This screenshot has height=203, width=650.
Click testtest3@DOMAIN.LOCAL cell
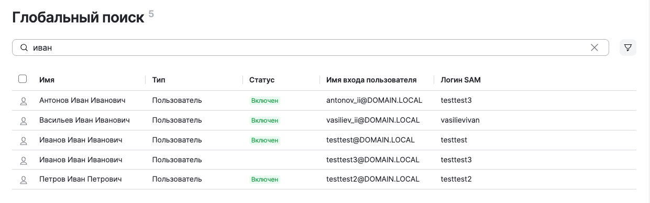pos(373,160)
